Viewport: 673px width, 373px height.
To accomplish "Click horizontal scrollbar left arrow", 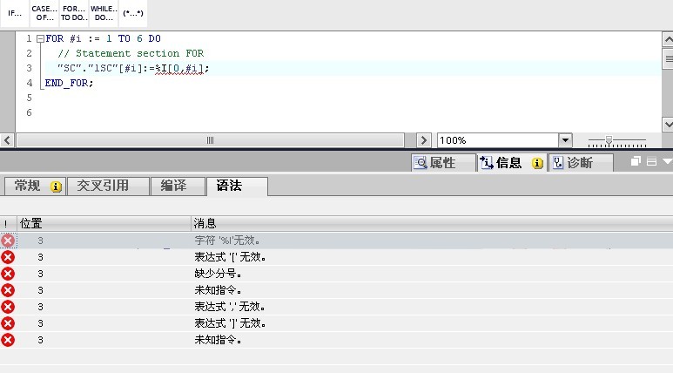I will (7, 140).
